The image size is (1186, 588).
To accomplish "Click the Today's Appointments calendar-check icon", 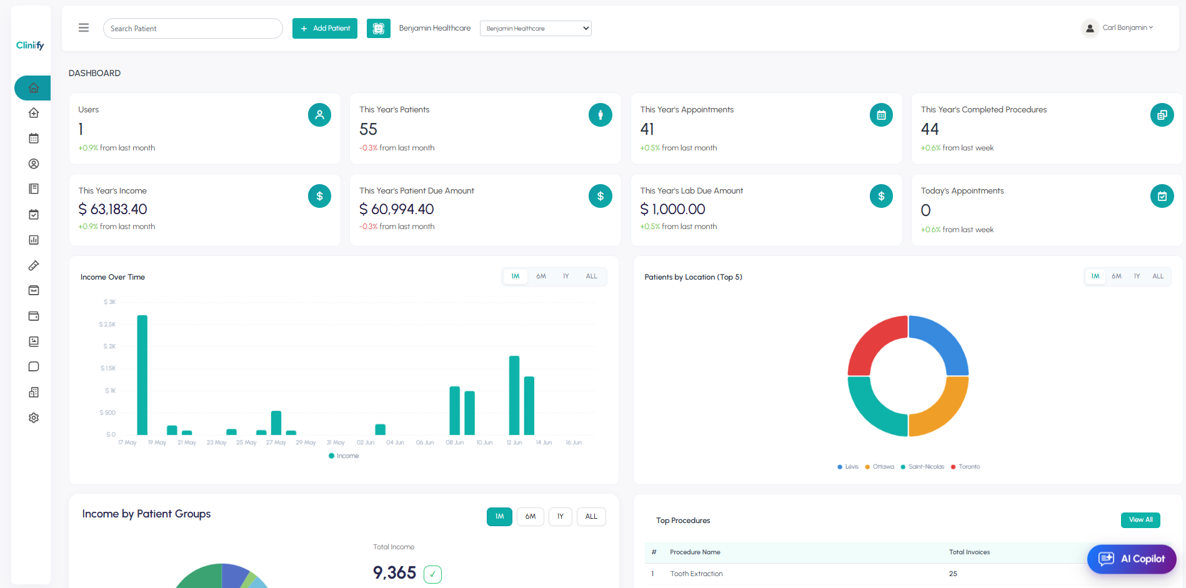I will click(1162, 196).
